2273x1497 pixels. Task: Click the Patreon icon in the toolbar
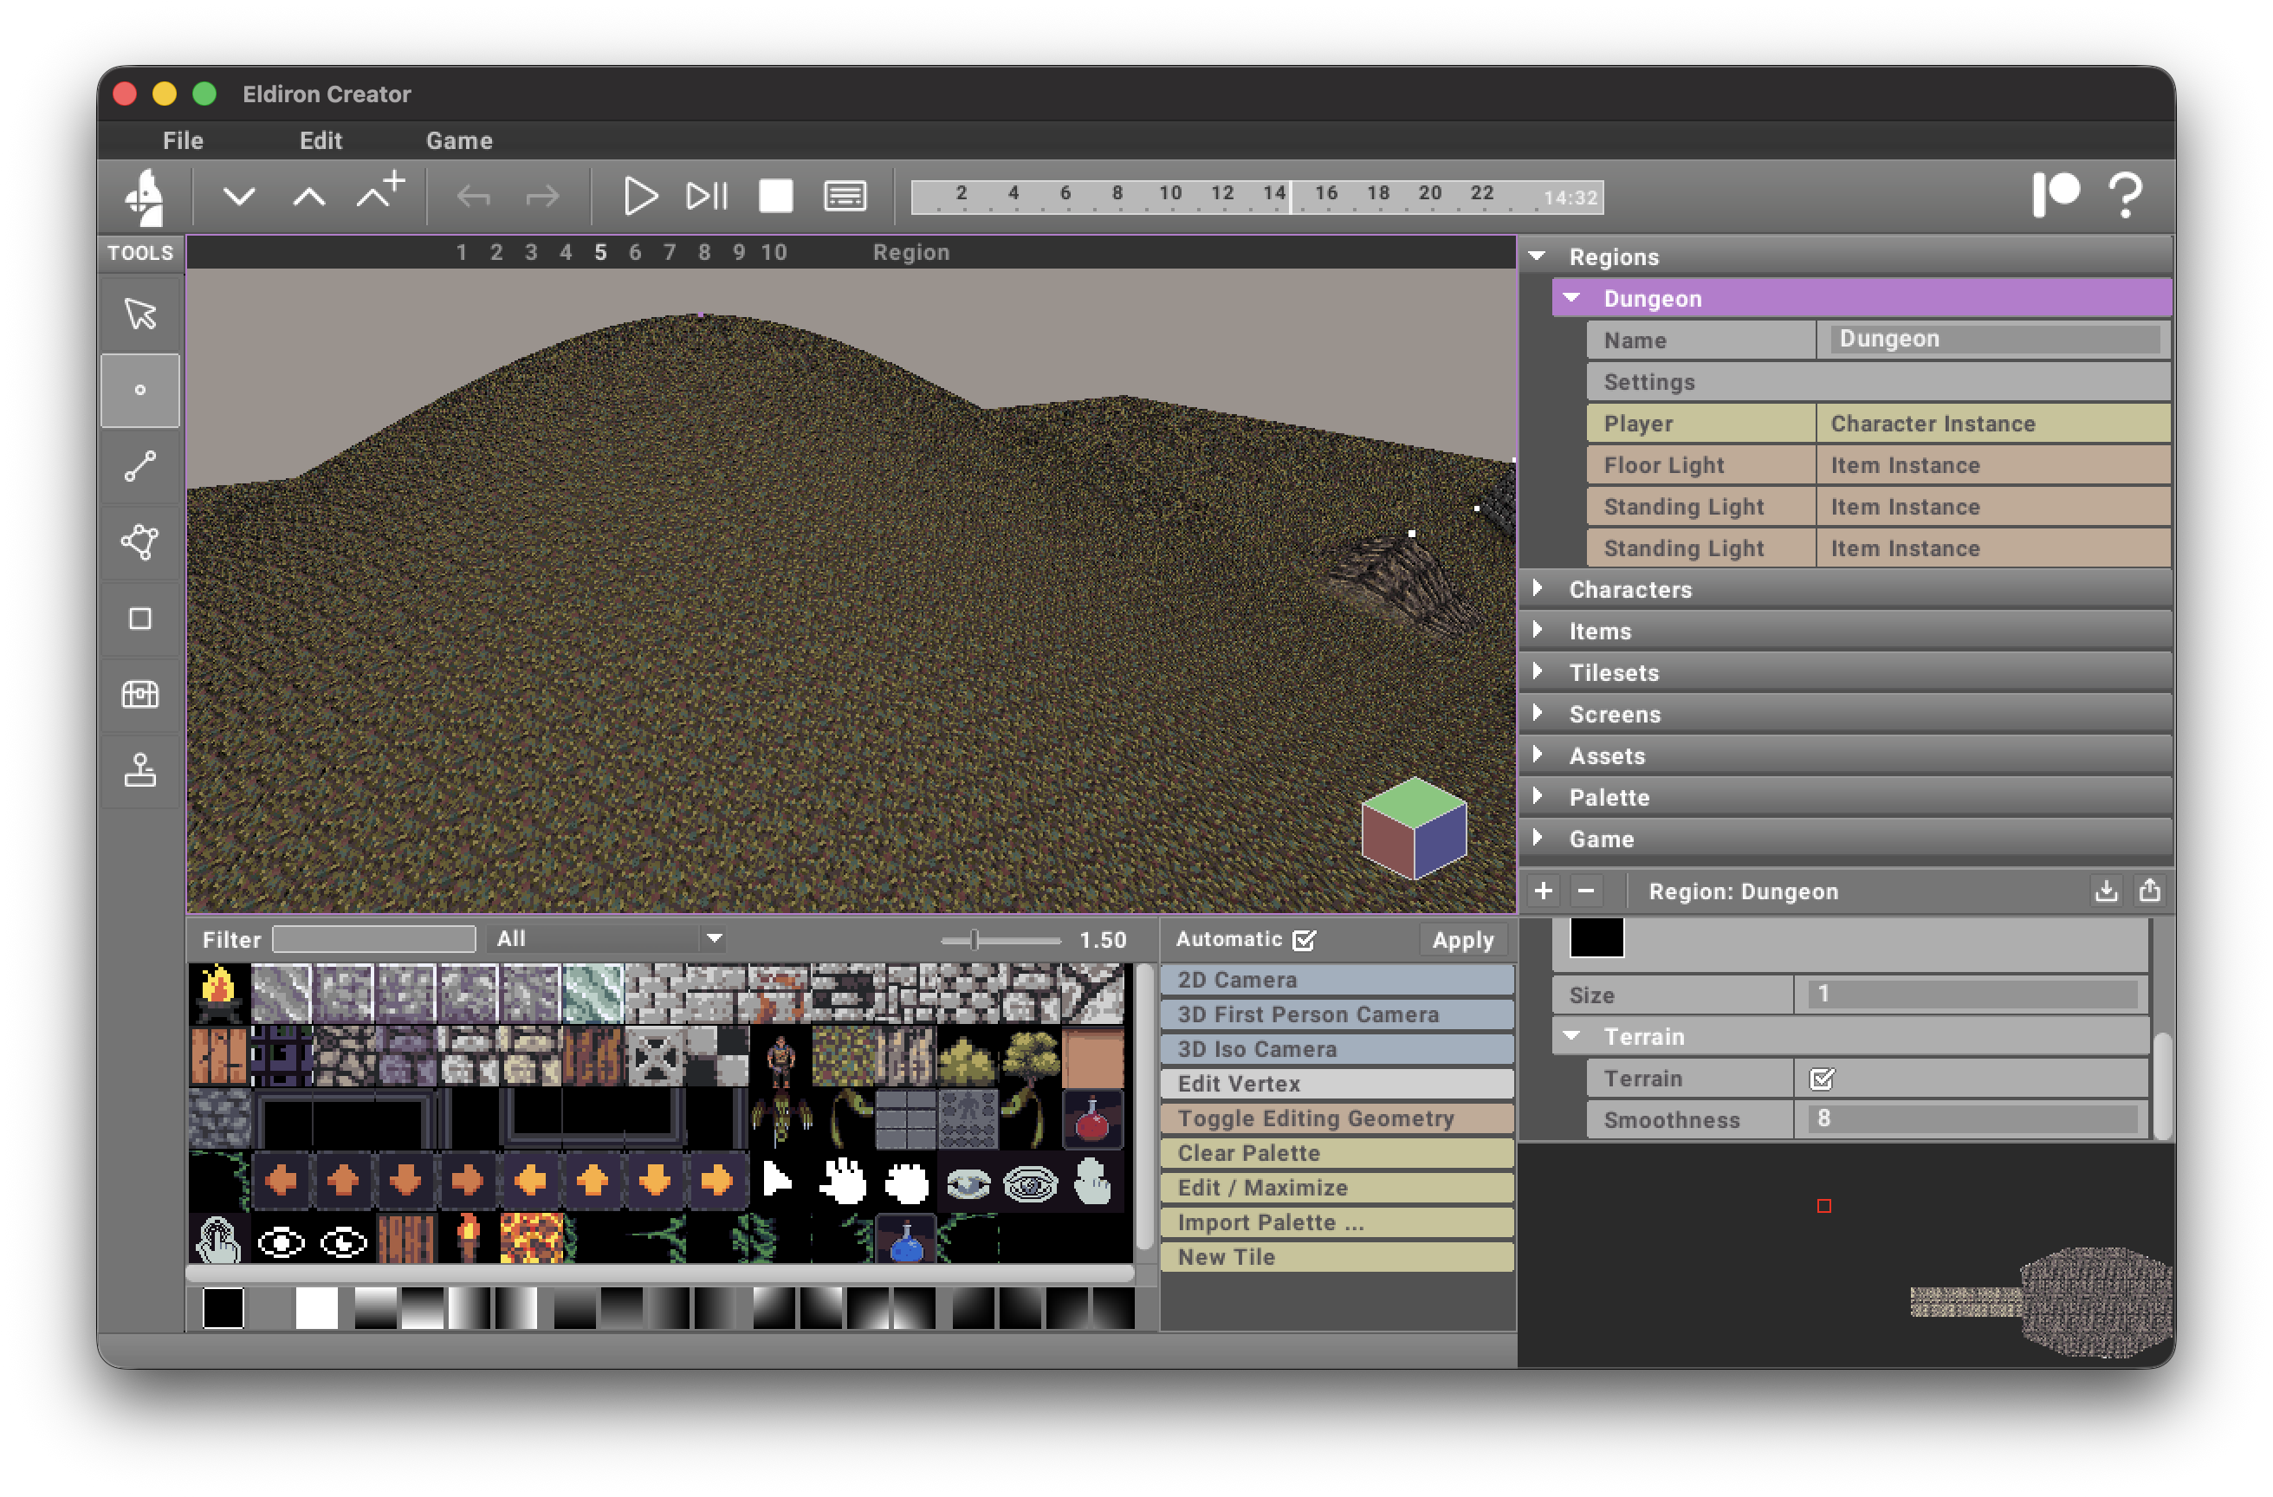coord(2058,196)
